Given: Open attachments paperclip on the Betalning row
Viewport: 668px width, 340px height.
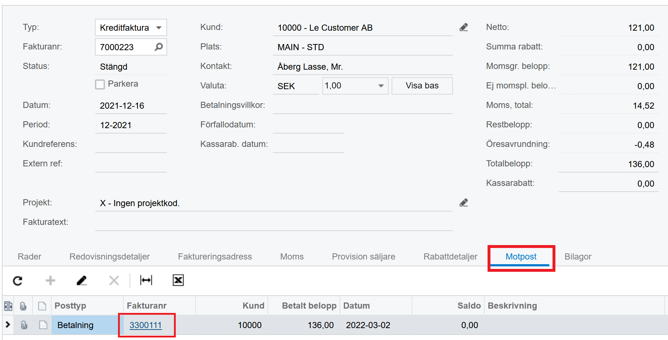Looking at the screenshot, I should [x=24, y=325].
